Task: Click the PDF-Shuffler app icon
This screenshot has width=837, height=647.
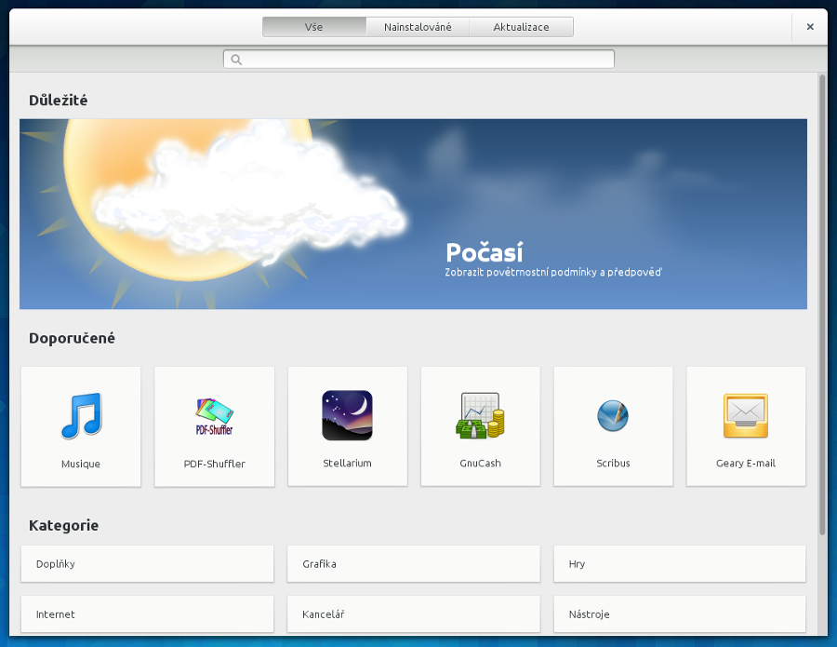Action: [x=214, y=416]
